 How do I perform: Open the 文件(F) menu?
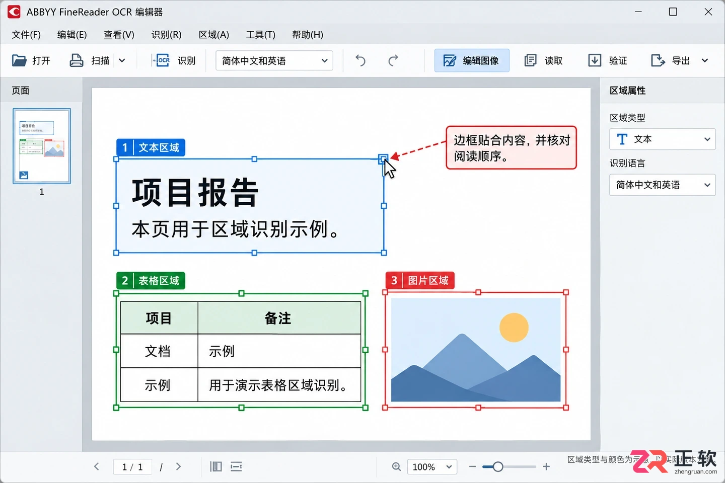(26, 35)
